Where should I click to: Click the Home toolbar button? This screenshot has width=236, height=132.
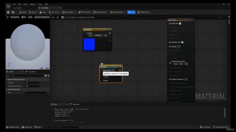[x=43, y=12]
